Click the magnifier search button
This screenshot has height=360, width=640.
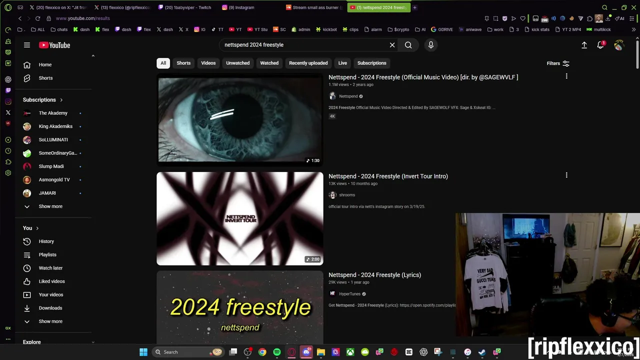pyautogui.click(x=408, y=45)
